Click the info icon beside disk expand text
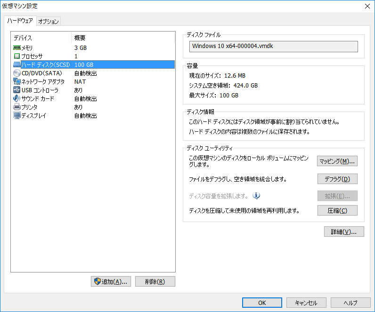Viewport: 375px width, 312px height. [256, 196]
